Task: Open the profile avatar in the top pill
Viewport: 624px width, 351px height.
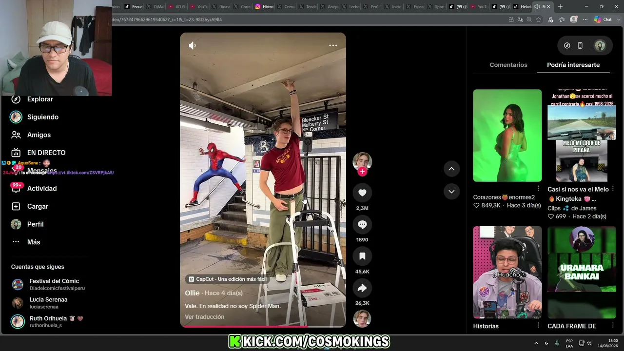Action: [x=600, y=46]
